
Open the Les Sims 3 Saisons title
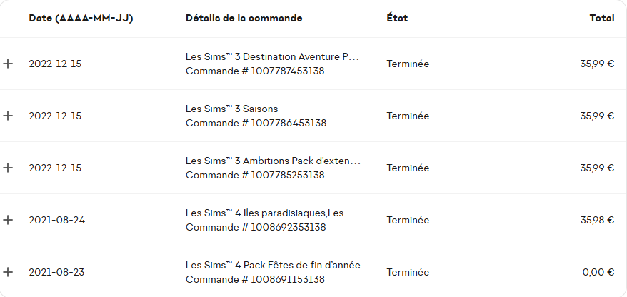point(232,109)
